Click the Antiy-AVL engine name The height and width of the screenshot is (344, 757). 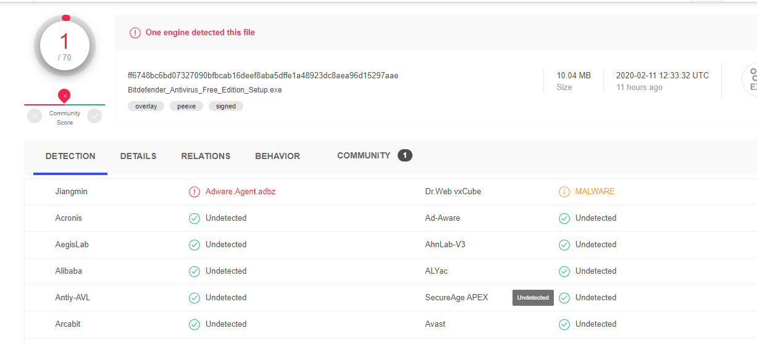pyautogui.click(x=73, y=298)
